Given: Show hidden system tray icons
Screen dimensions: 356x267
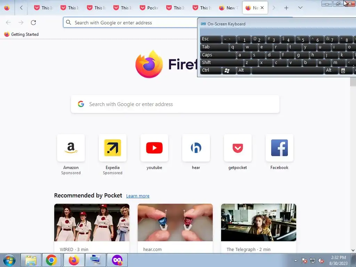Looking at the screenshot, I should click(296, 260).
